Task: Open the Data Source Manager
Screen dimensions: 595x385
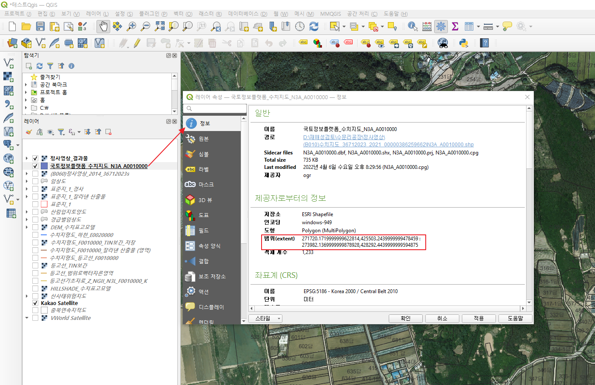Action: pyautogui.click(x=12, y=43)
